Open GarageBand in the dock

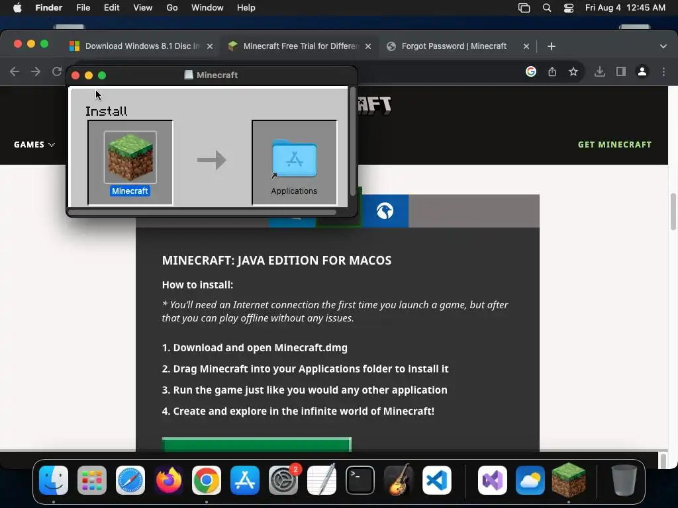(x=398, y=480)
